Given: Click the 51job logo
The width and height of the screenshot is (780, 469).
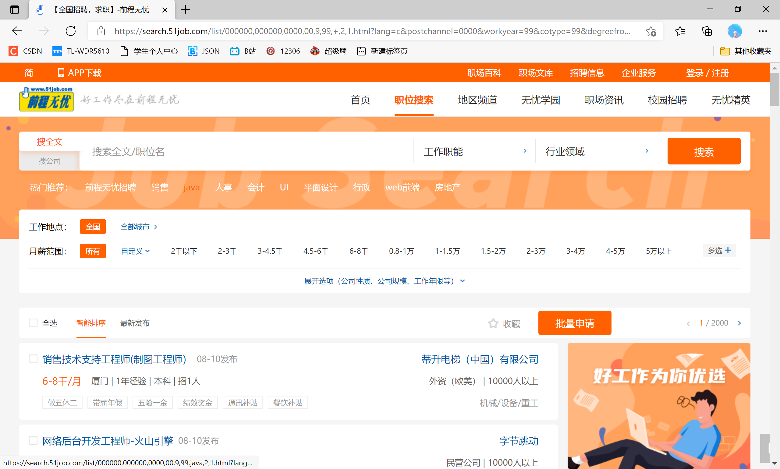Looking at the screenshot, I should (46, 100).
